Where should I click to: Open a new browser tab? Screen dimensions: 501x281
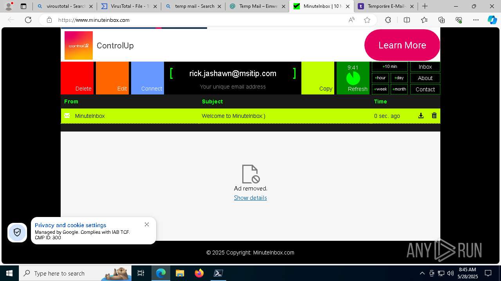[425, 6]
